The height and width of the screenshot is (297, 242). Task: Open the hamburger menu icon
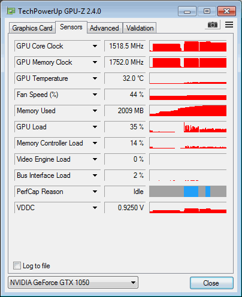[x=229, y=25]
